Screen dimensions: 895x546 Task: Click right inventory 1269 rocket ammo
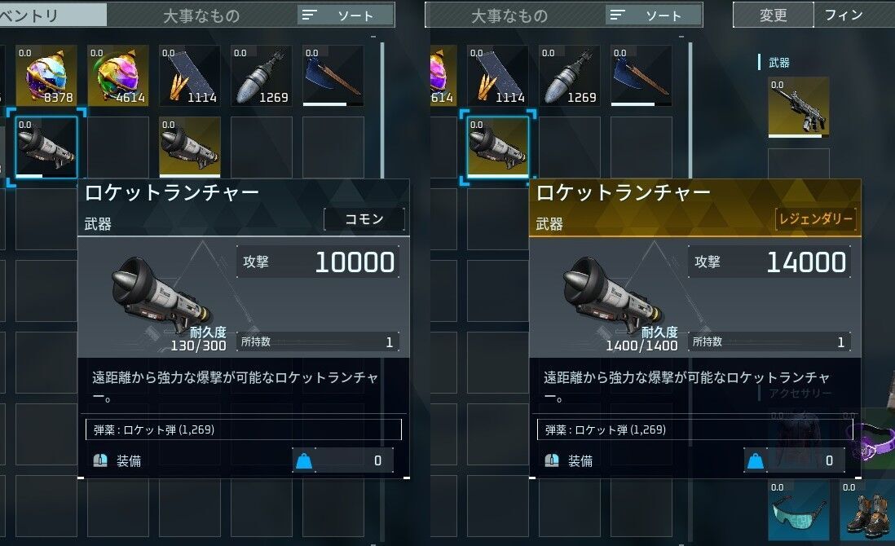[569, 76]
